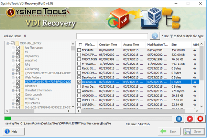
Task: Click the folder icon beside Identities
Action: pos(22,86)
